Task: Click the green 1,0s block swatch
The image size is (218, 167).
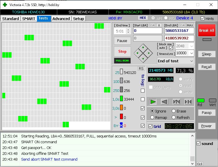Action: coord(121,98)
